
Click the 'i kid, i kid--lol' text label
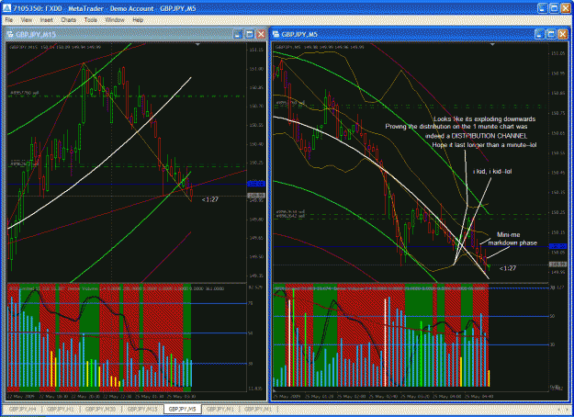coord(492,172)
